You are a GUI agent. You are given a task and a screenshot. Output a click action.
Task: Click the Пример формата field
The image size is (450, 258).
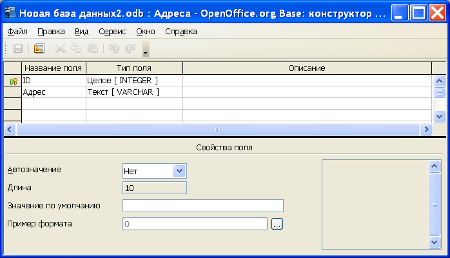(195, 224)
